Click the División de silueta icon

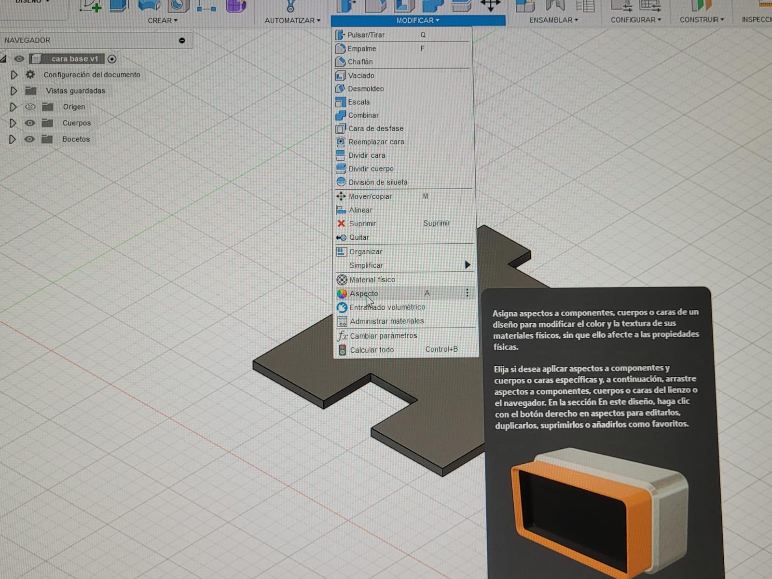coord(341,182)
